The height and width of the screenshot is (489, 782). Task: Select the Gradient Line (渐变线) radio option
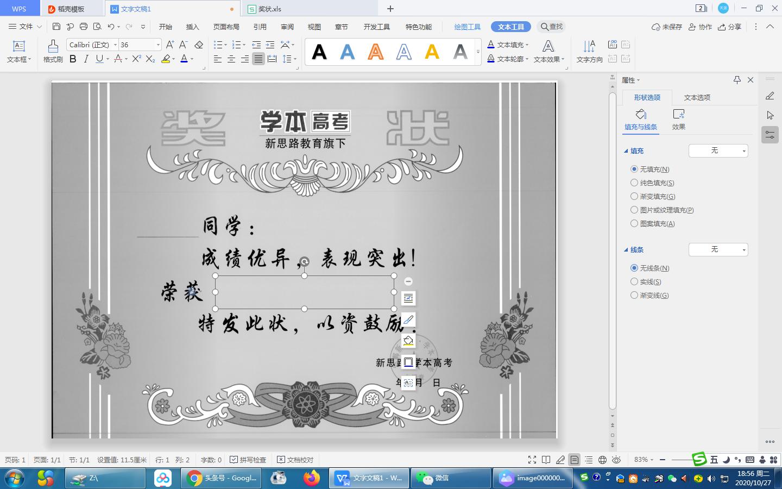tap(634, 295)
